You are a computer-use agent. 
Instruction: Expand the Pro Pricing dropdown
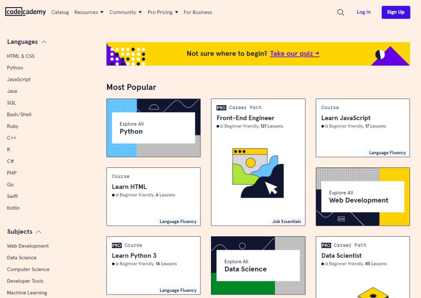[163, 12]
